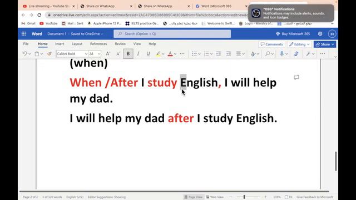Click the Fit page toggle
Screen dimensions: 356x200
coord(289,197)
